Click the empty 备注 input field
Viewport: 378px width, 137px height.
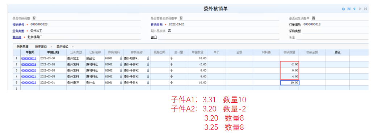pos(332,37)
